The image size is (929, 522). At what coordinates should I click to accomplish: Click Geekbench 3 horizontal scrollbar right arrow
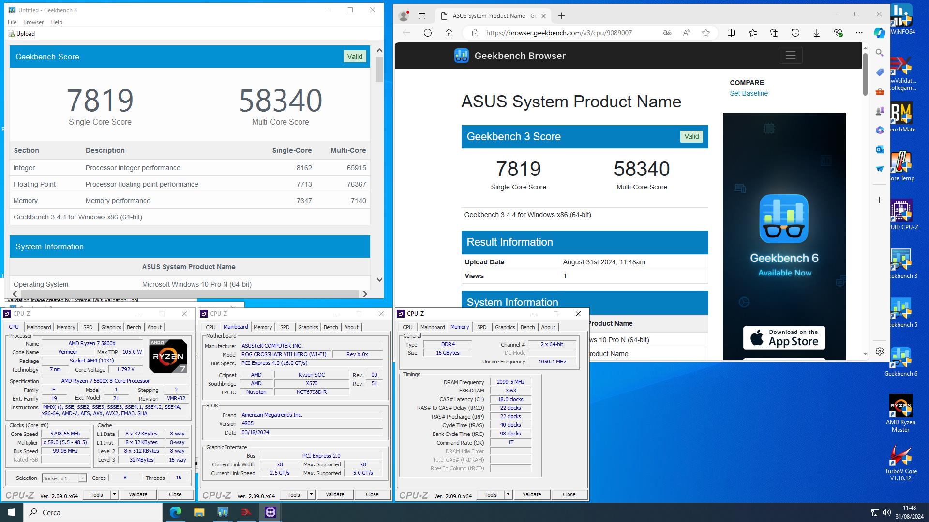tap(365, 294)
